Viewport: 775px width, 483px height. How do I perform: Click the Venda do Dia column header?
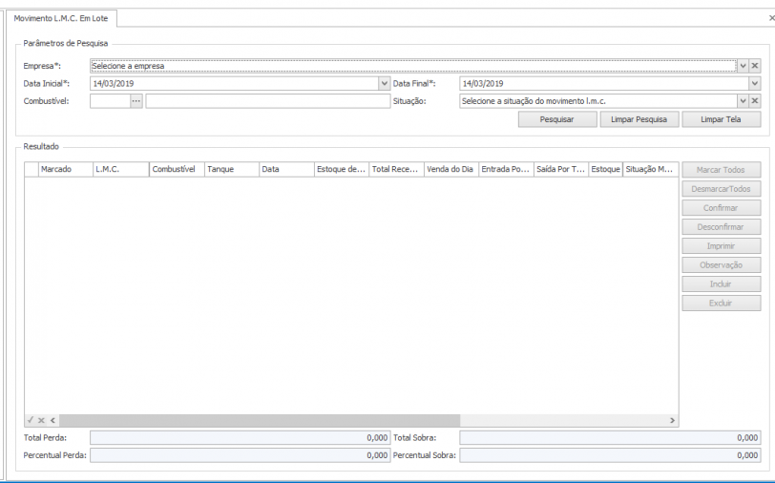(x=451, y=169)
